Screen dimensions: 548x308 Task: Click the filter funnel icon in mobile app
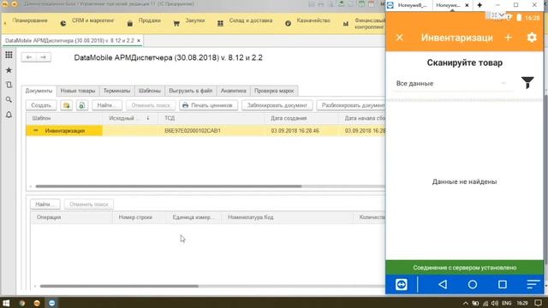click(527, 82)
